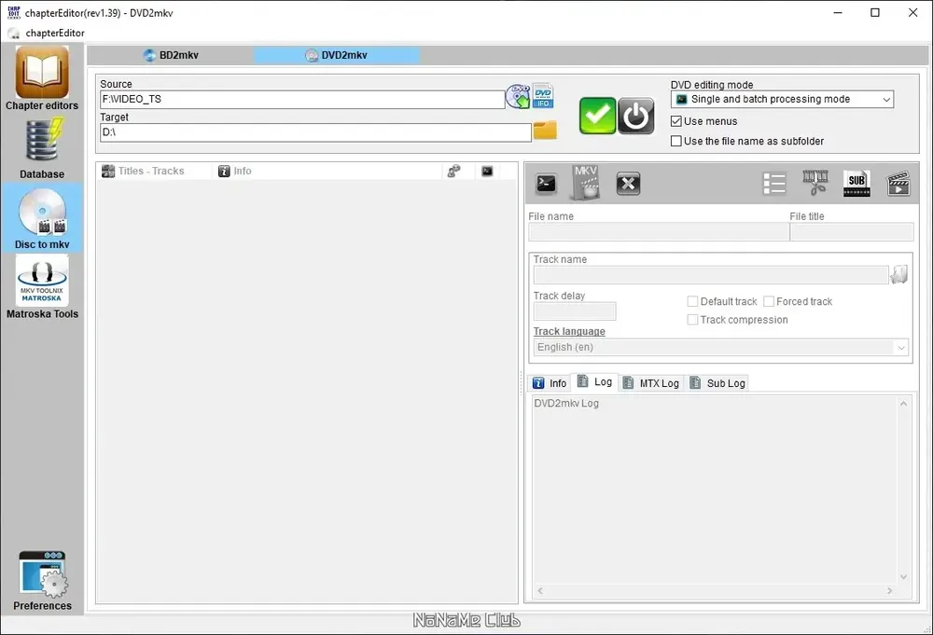Click the log scroll right arrow
This screenshot has width=933, height=635.
pyautogui.click(x=889, y=591)
